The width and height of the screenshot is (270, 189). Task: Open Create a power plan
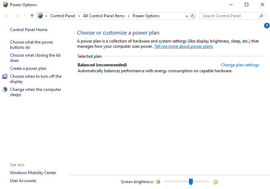tap(28, 68)
